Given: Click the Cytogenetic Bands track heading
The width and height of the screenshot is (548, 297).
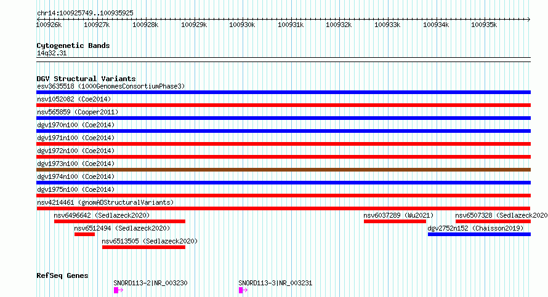Looking at the screenshot, I should click(x=73, y=46).
